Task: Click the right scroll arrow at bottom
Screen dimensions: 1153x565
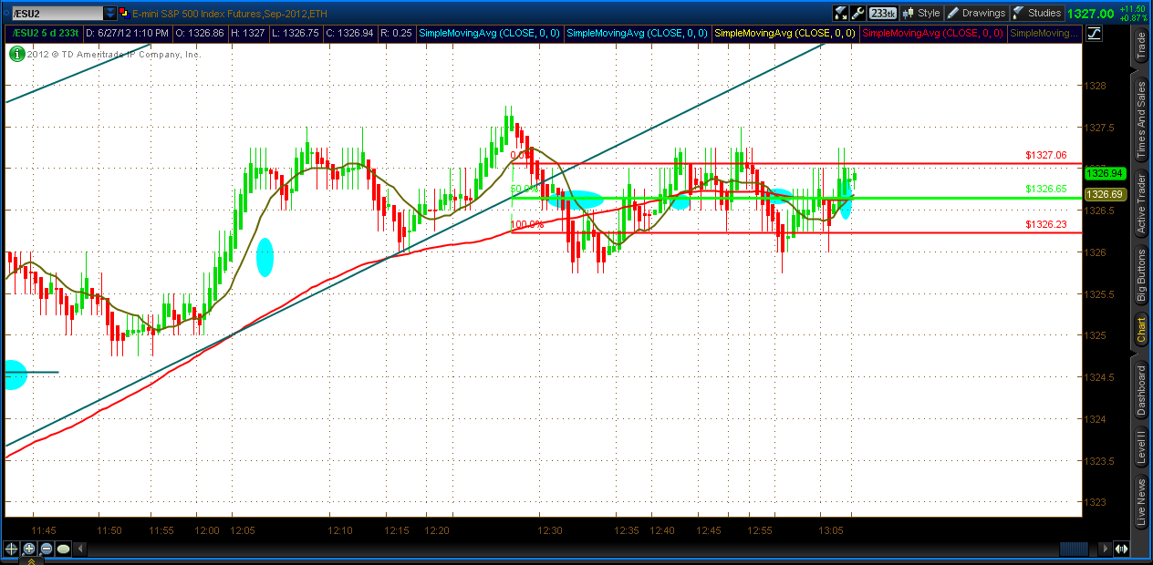Action: tap(1106, 550)
